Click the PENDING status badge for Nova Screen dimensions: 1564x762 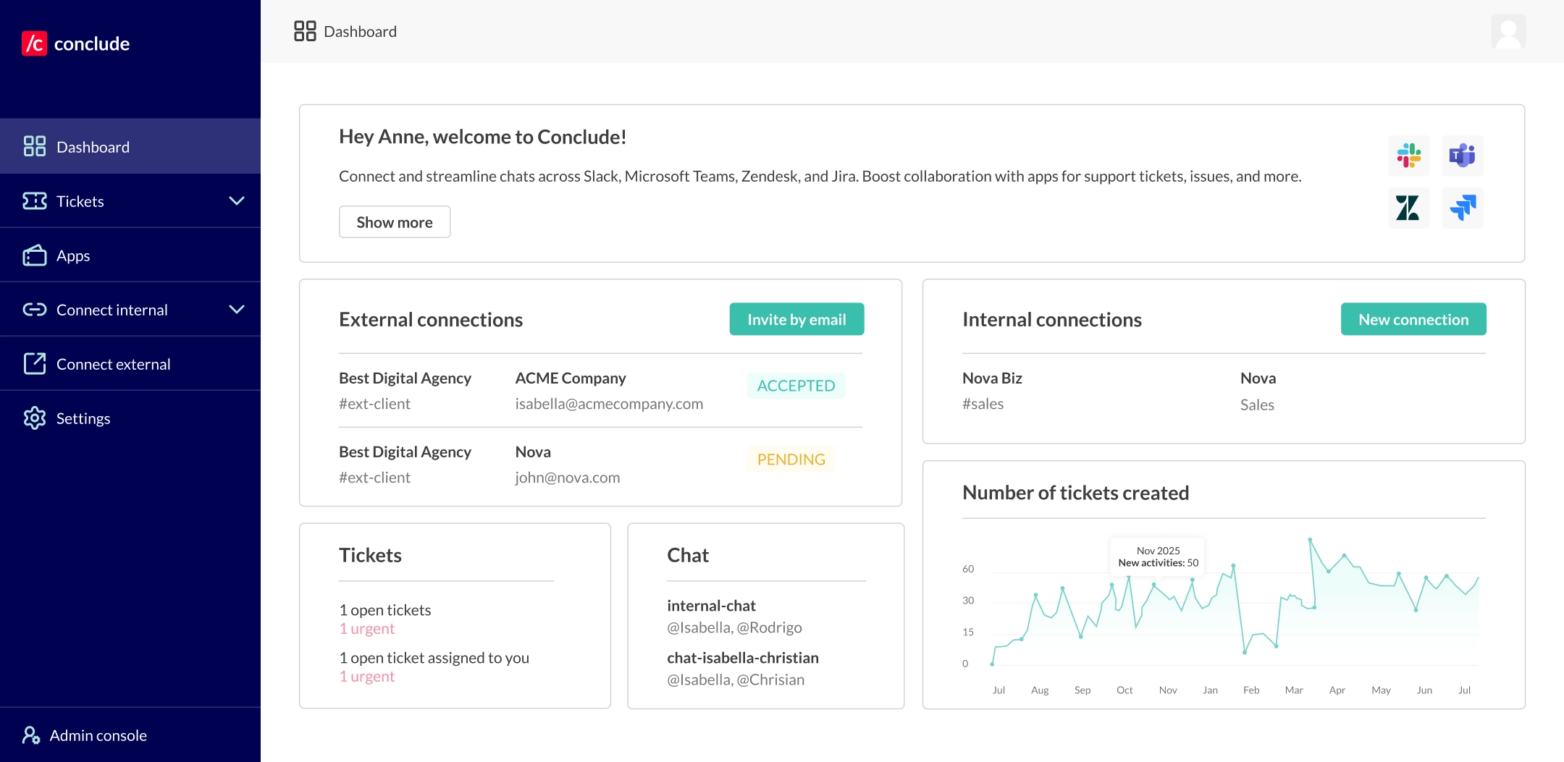pos(791,460)
